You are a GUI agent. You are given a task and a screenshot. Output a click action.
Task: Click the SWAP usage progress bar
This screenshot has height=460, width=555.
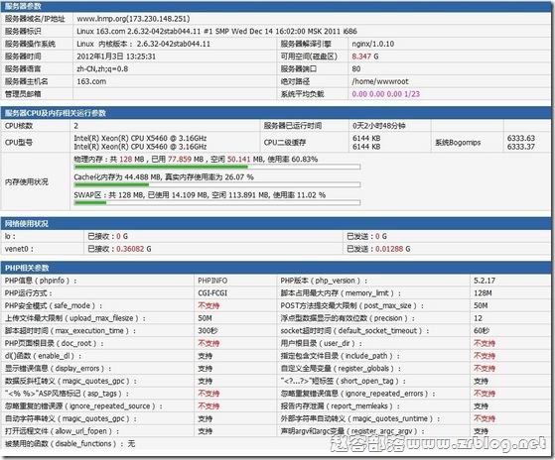click(x=217, y=203)
